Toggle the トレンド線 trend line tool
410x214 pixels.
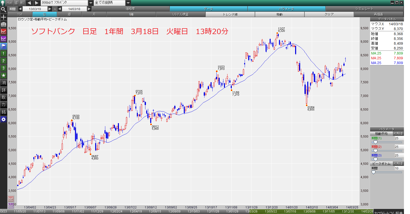(230, 14)
